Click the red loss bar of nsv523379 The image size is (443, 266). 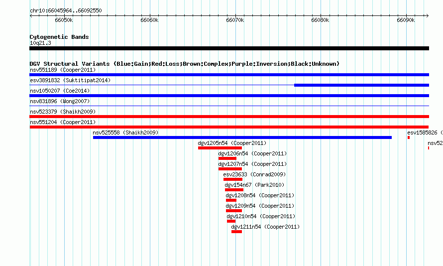pos(229,117)
